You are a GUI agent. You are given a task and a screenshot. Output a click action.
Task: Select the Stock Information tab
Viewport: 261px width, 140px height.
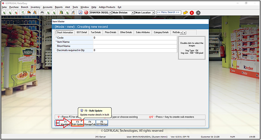pyautogui.click(x=65, y=32)
